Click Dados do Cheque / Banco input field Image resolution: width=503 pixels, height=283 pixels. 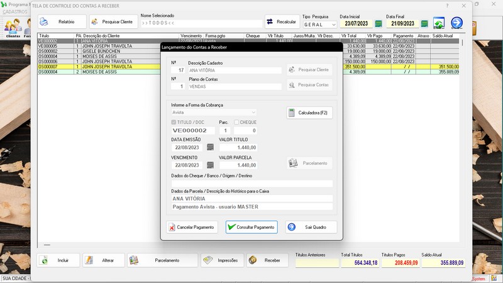[252, 184]
